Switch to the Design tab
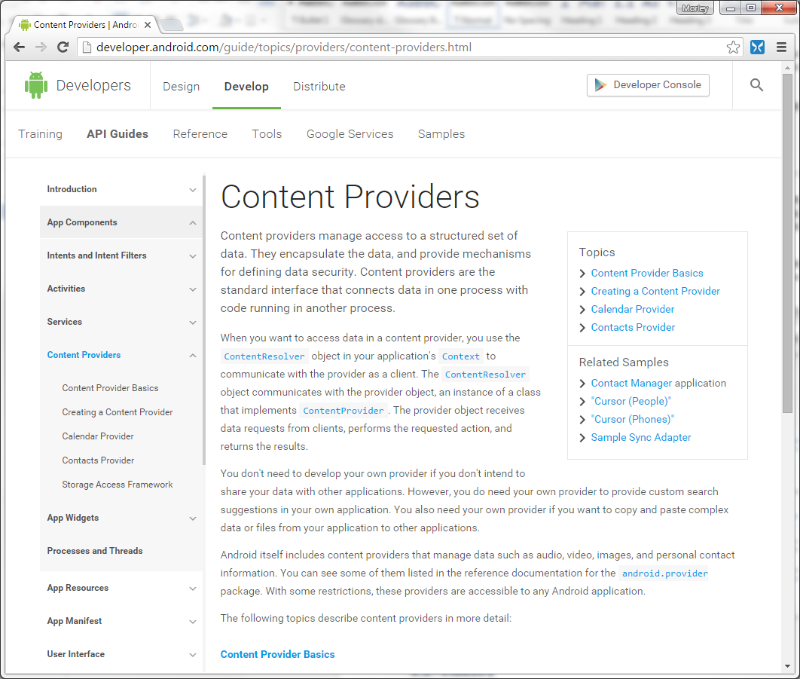 coord(181,87)
